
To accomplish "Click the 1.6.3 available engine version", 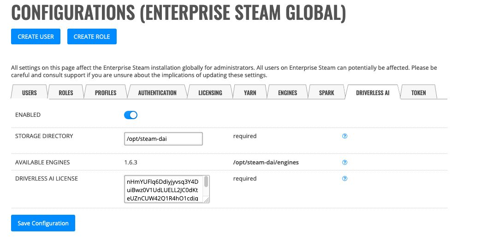I will pyautogui.click(x=131, y=163).
